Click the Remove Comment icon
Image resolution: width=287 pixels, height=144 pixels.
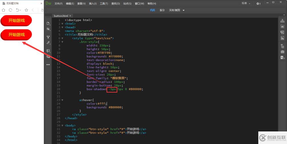(48, 57)
